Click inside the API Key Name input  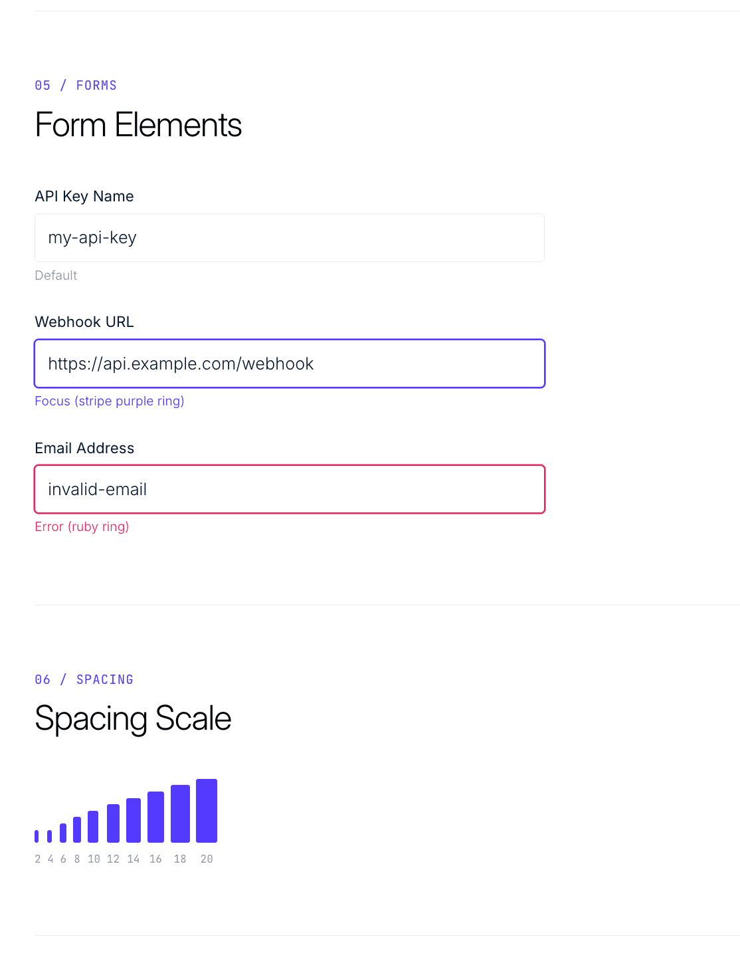[x=289, y=237]
